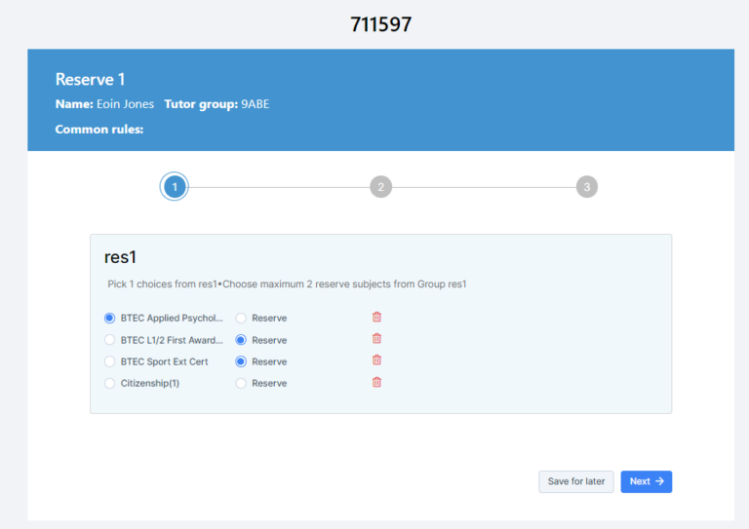Mark BTEC Applied Psychology as Reserve
The image size is (749, 529).
241,318
